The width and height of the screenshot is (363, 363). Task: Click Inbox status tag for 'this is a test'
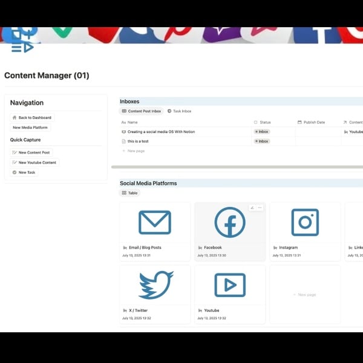[262, 141]
